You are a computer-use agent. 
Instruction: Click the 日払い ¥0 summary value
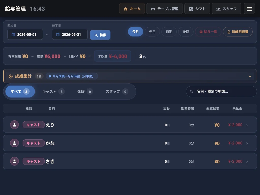tap(83, 56)
